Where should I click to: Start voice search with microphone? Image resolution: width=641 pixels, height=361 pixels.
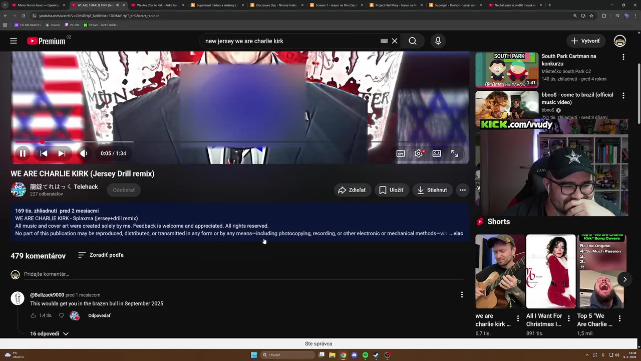tap(438, 41)
